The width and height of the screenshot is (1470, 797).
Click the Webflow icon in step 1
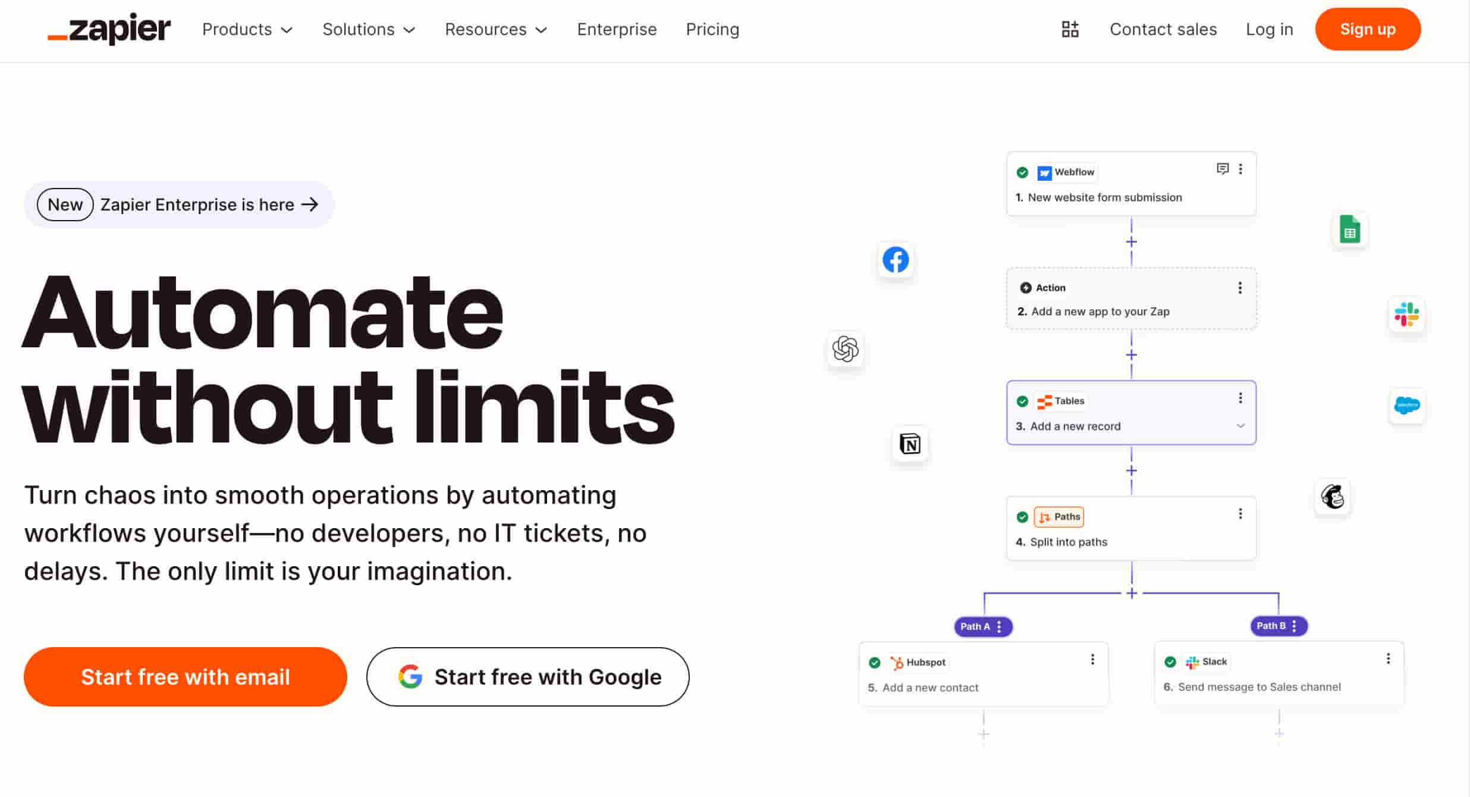click(1044, 172)
